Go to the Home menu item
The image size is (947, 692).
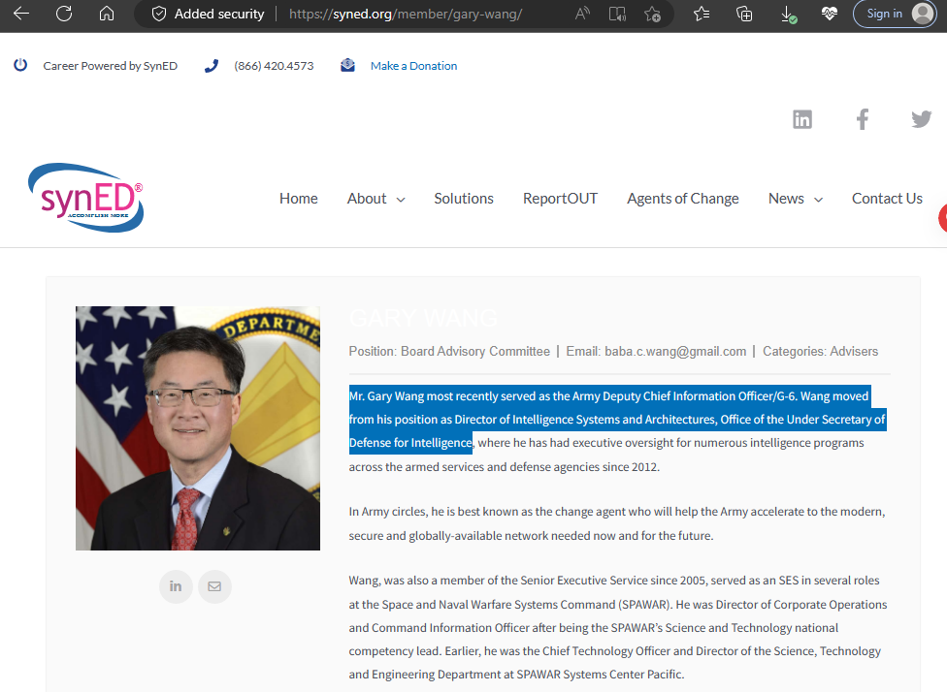coord(298,199)
